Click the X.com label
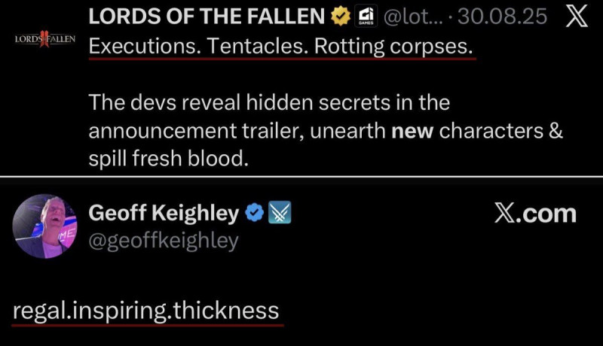The height and width of the screenshot is (346, 603). coord(535,214)
